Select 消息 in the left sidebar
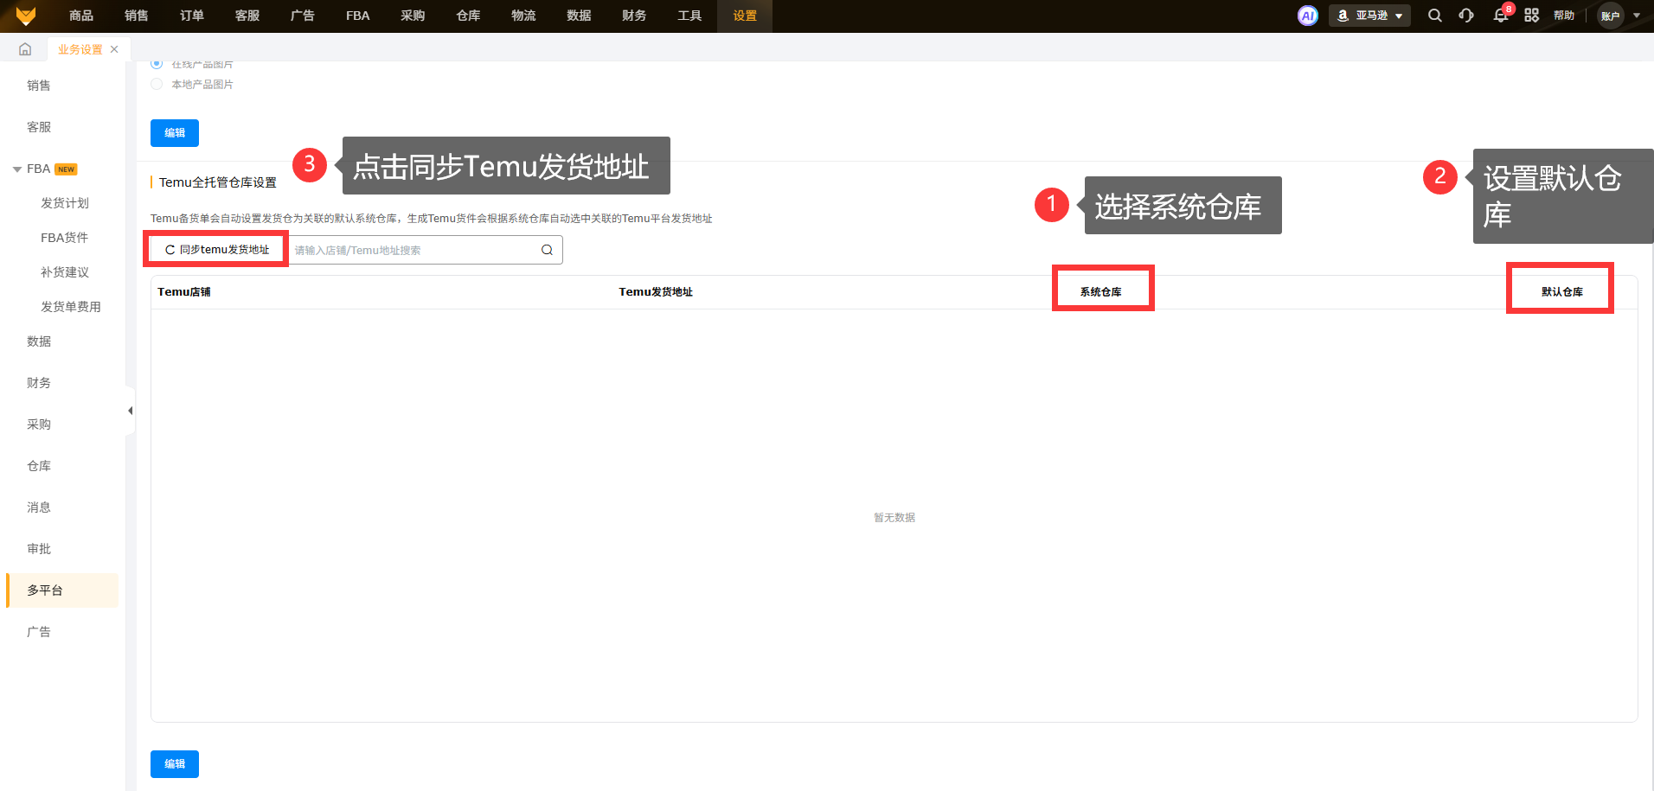The height and width of the screenshot is (791, 1654). [x=39, y=507]
